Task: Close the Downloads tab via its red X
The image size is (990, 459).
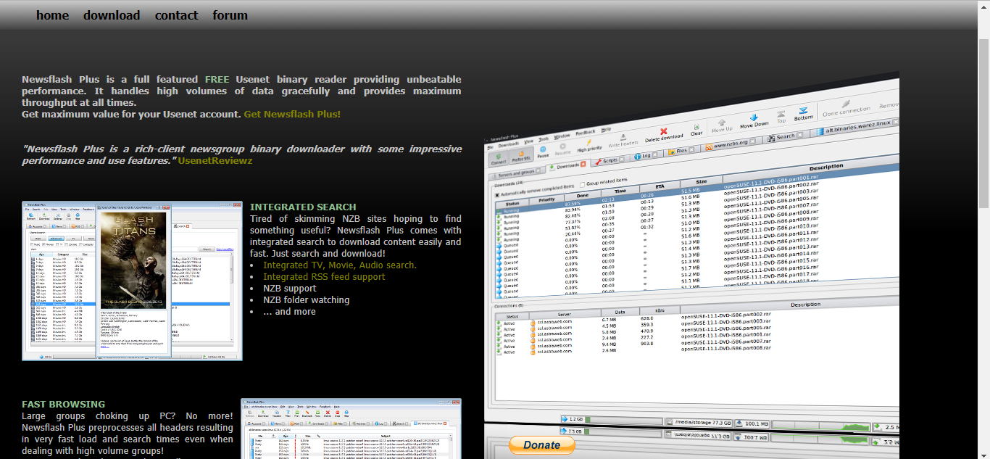Action: (x=583, y=164)
